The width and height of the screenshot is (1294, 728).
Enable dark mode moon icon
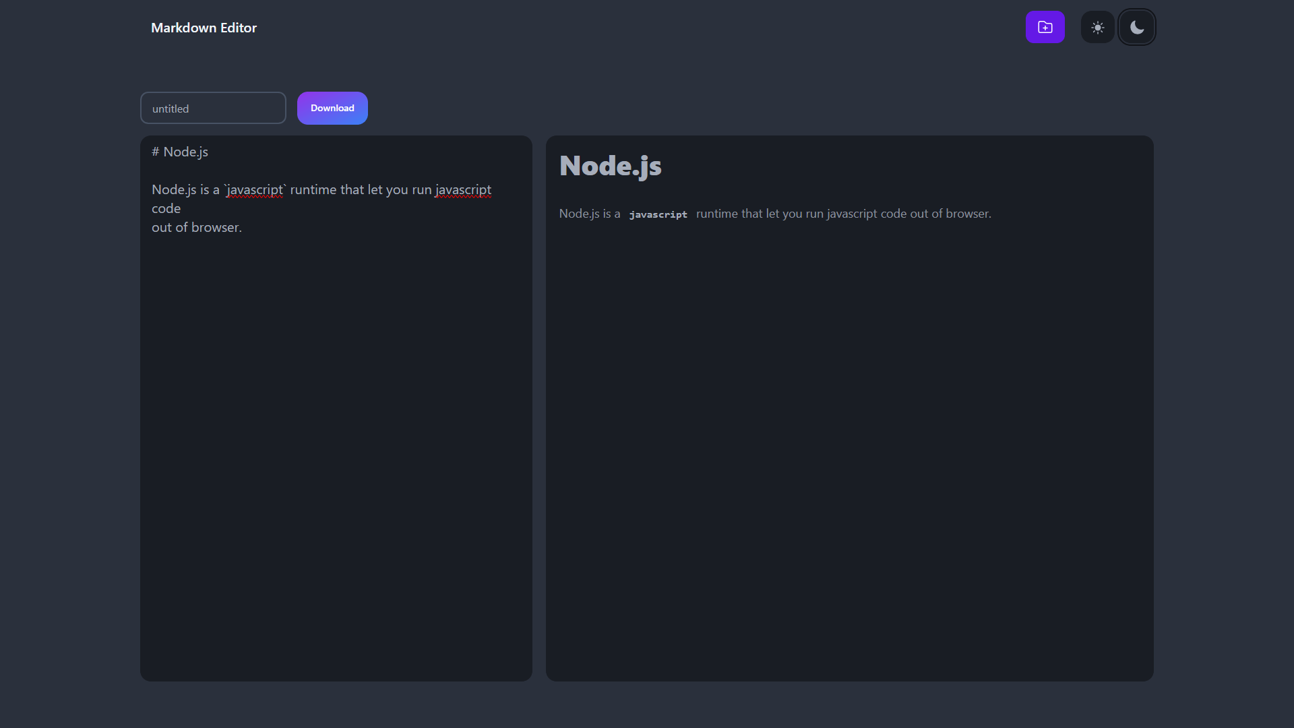coord(1136,28)
